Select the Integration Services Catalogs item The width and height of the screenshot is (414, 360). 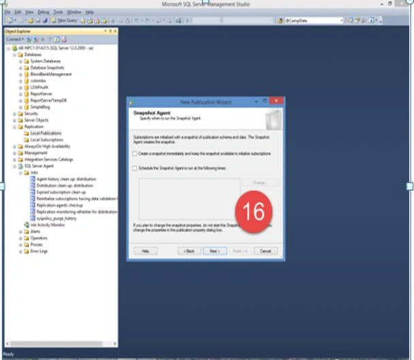(x=49, y=159)
